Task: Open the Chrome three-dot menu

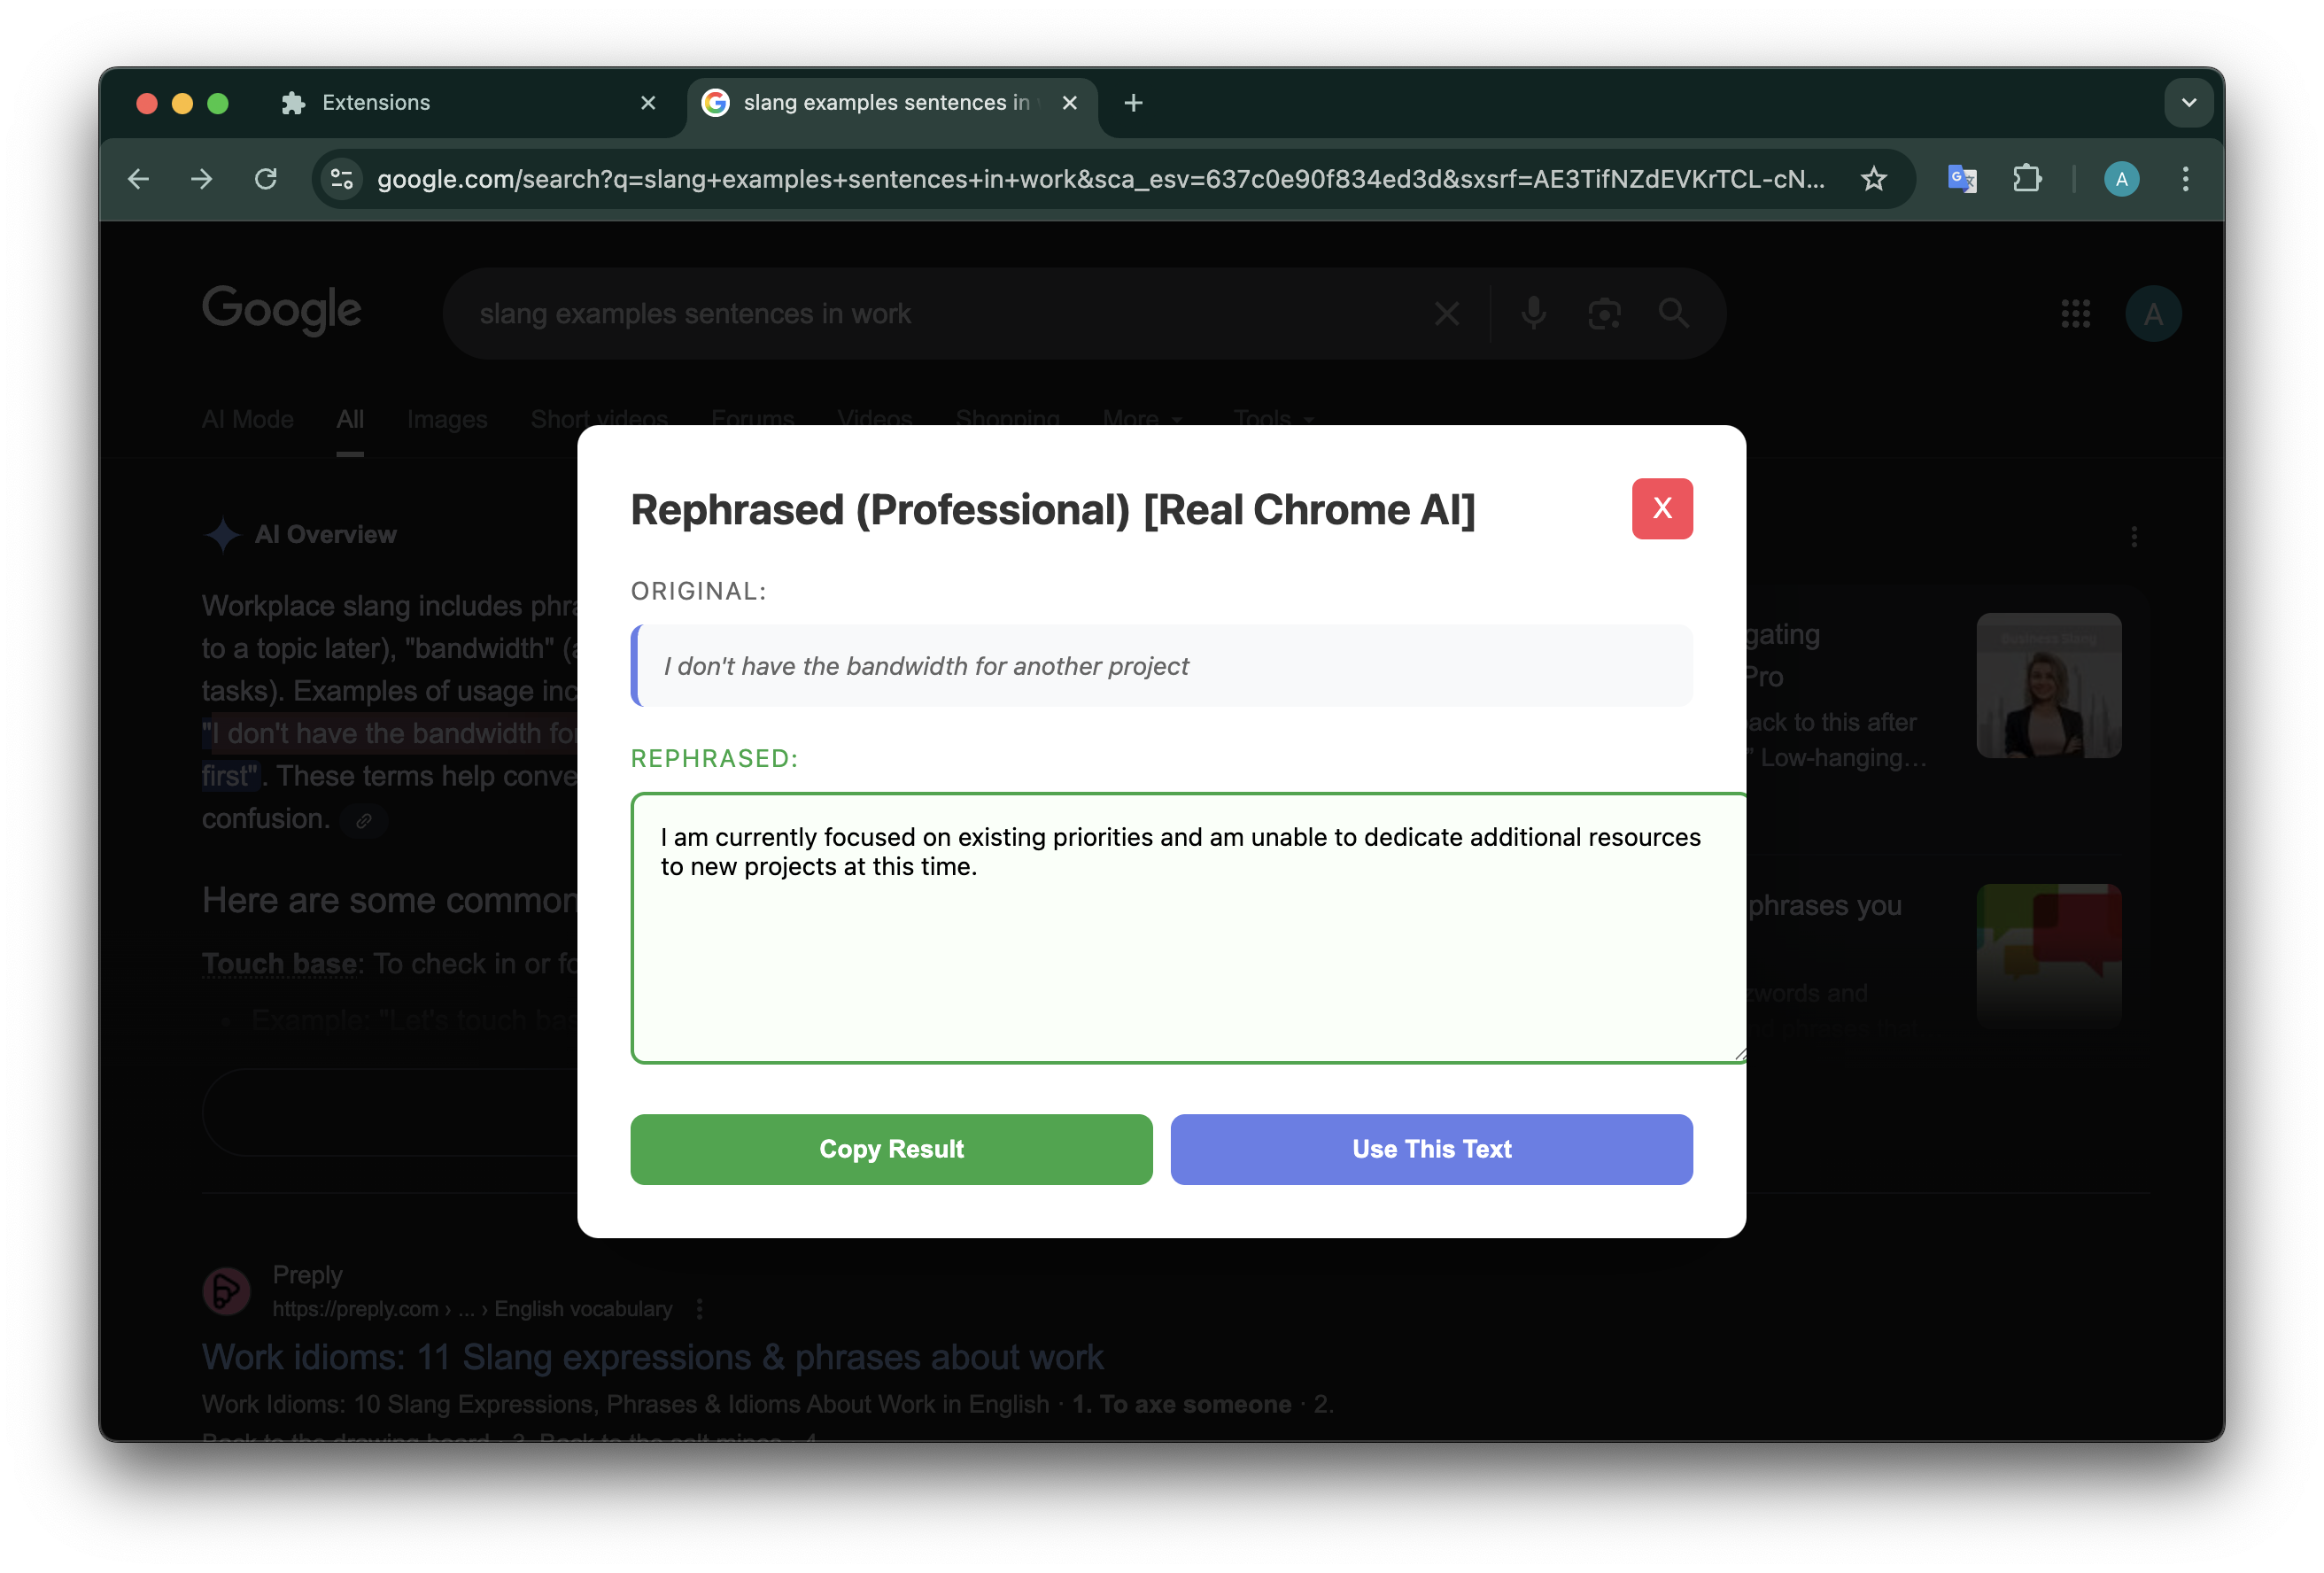Action: [x=2185, y=179]
